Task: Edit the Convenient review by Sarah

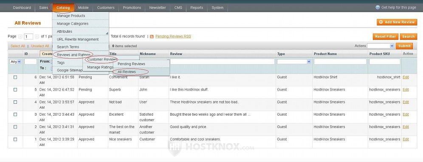Action: pyautogui.click(x=406, y=77)
